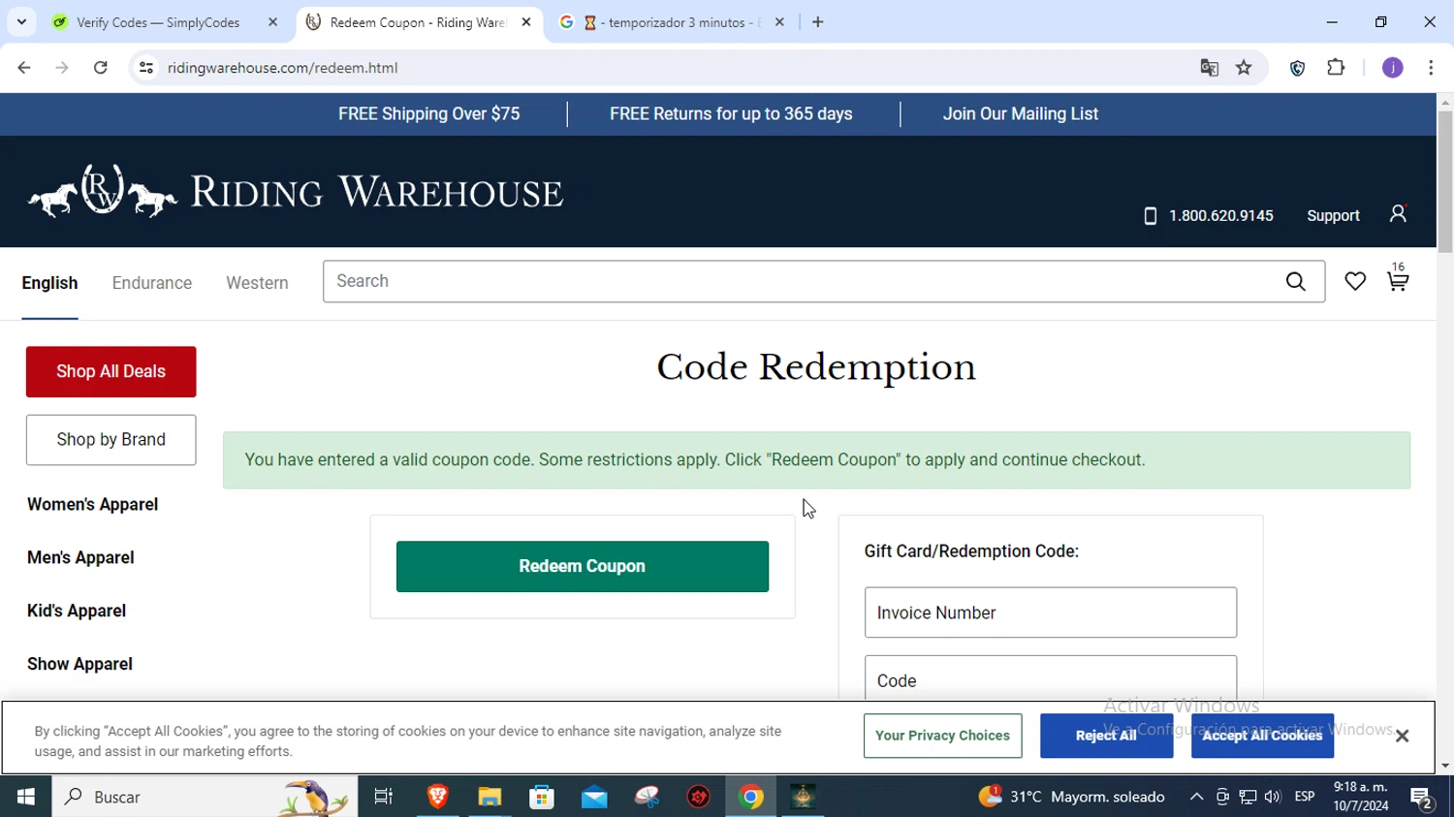The height and width of the screenshot is (817, 1454).
Task: Click the weather widget 31°C Mayorm. soleado
Action: (x=1071, y=797)
